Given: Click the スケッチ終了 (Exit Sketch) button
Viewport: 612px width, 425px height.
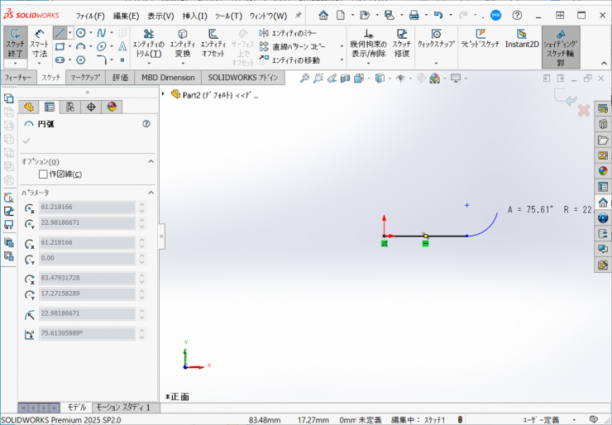Looking at the screenshot, I should click(x=15, y=46).
